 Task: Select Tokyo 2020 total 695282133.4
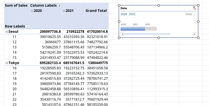(50, 63)
